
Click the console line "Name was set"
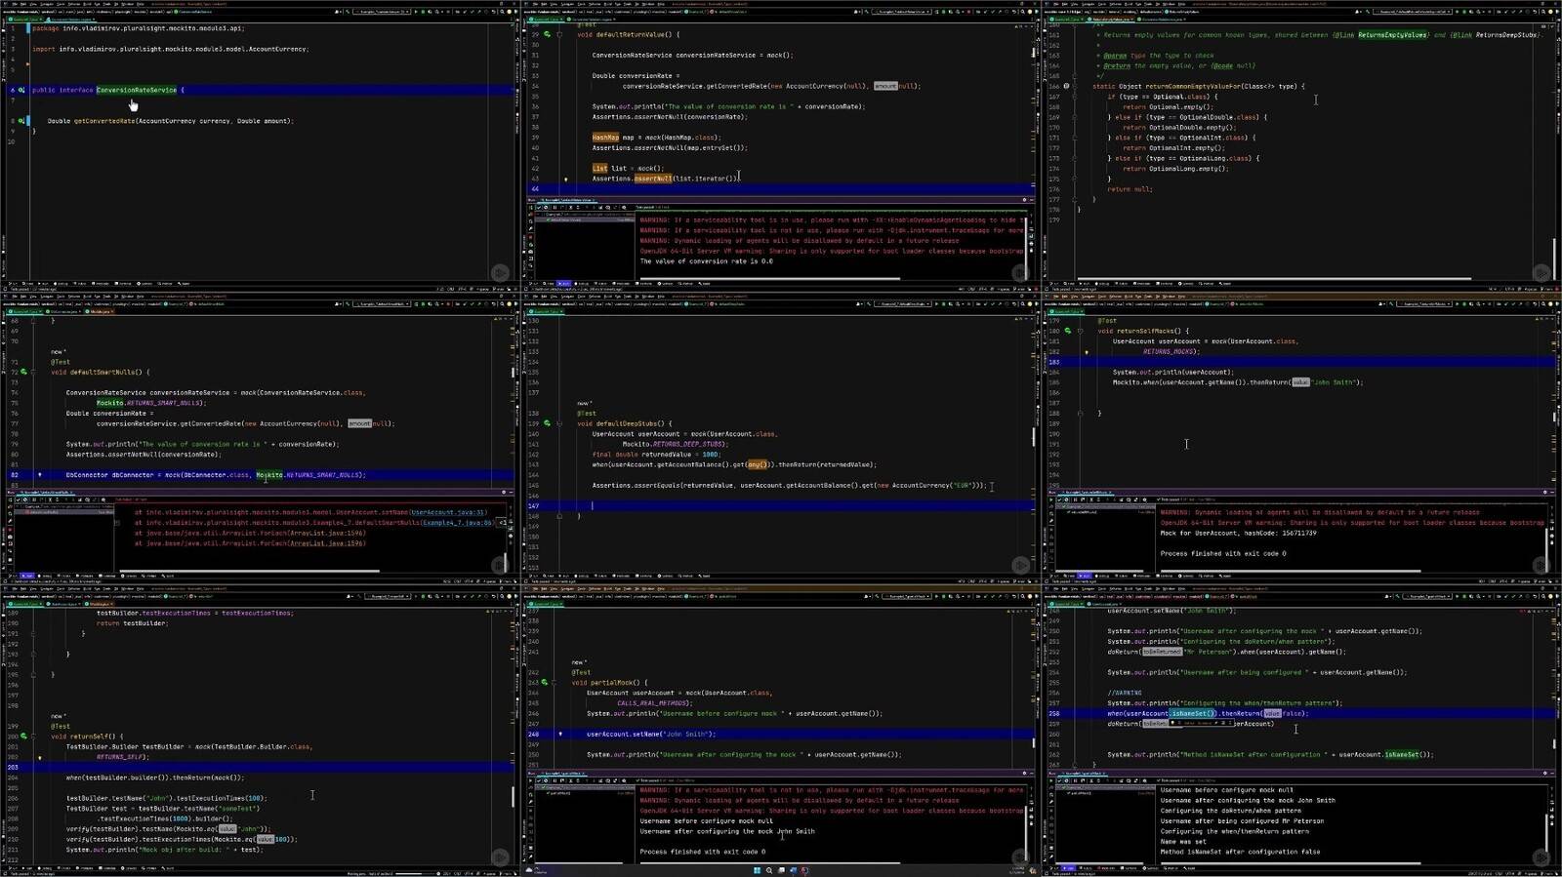(x=1182, y=842)
